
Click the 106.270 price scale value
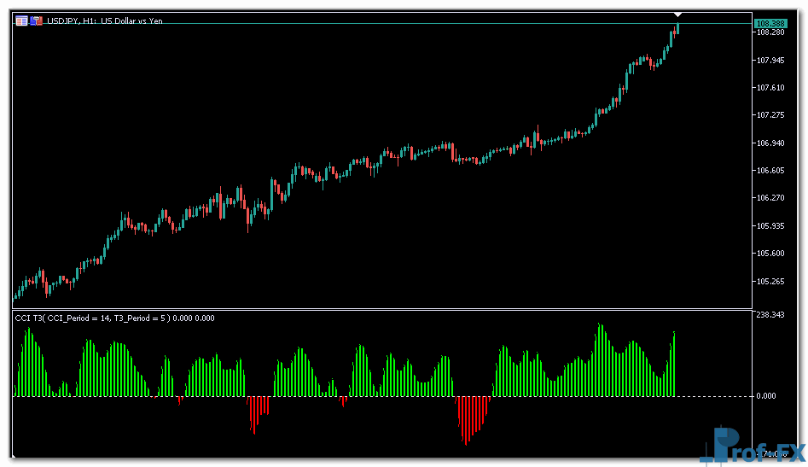[770, 198]
